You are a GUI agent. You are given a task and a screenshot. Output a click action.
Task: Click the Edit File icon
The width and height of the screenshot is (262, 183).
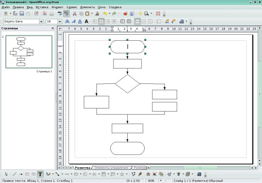point(36,13)
